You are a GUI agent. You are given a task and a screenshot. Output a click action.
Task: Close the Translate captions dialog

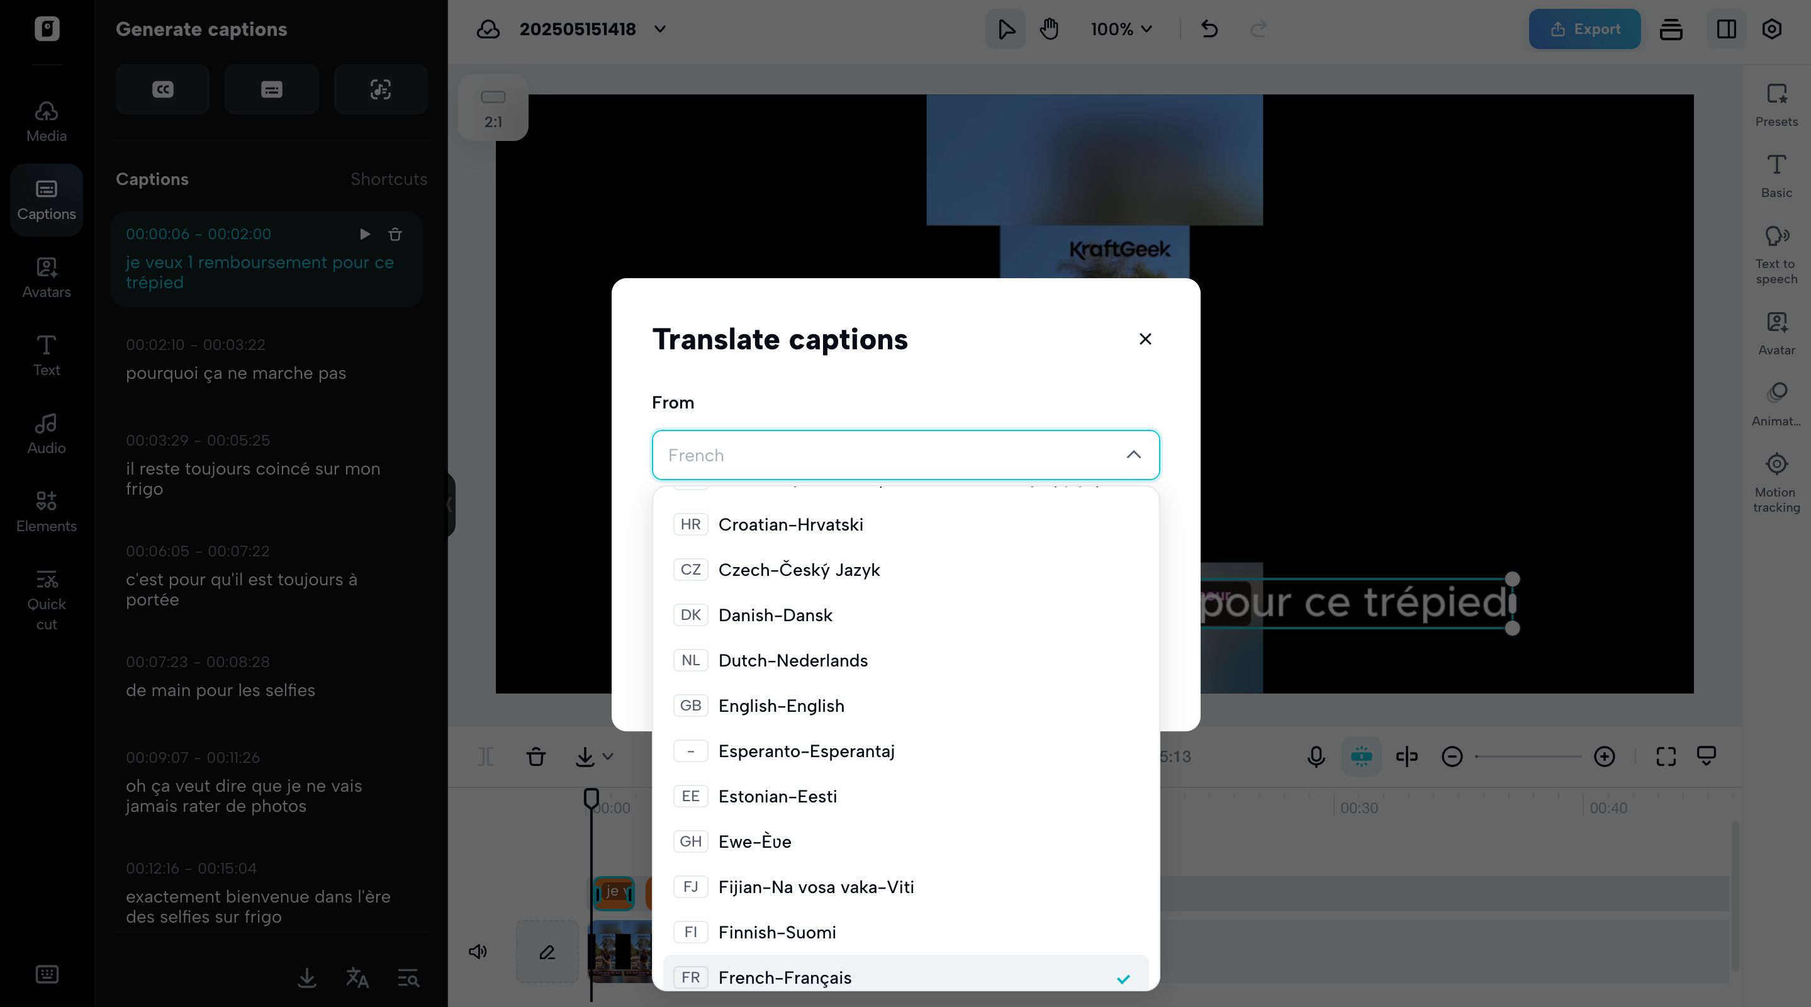(1145, 338)
